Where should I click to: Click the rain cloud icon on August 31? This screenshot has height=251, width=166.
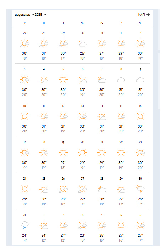pos(25,225)
